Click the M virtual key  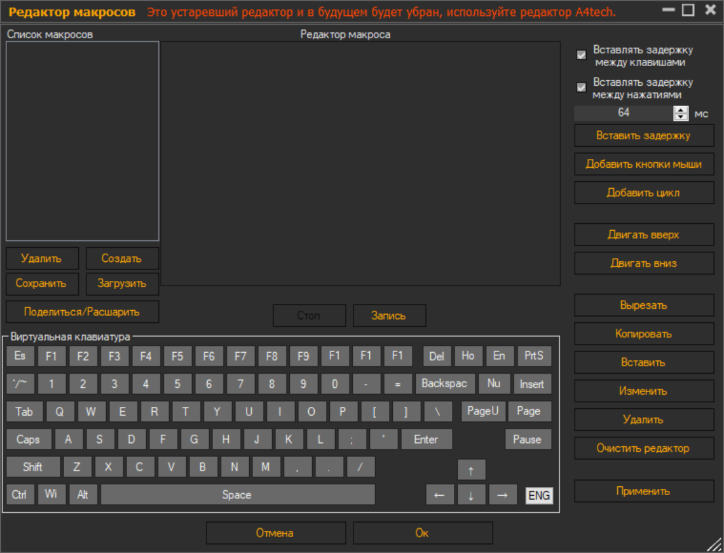pos(266,467)
